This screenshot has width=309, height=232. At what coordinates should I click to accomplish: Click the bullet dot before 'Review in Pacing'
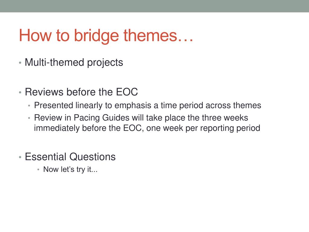pyautogui.click(x=29, y=118)
